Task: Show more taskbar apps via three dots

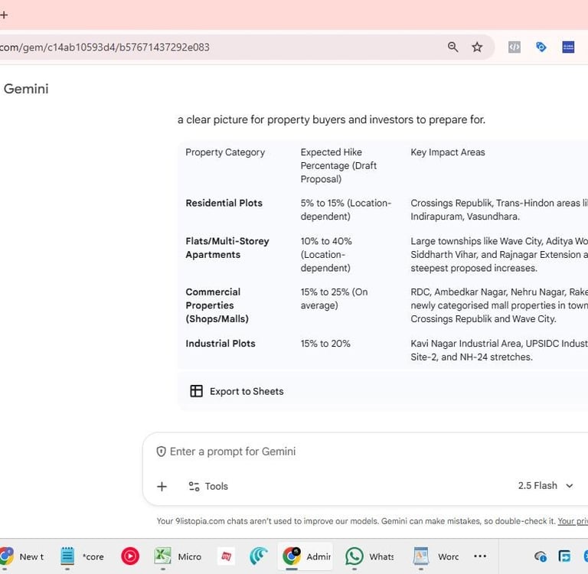Action: (480, 556)
